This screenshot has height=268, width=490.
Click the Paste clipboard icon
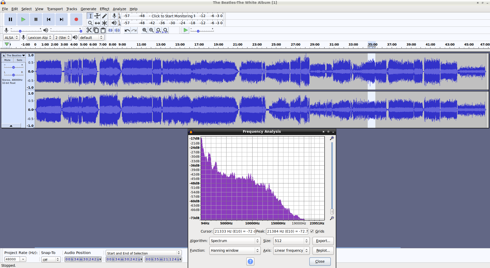pyautogui.click(x=103, y=30)
